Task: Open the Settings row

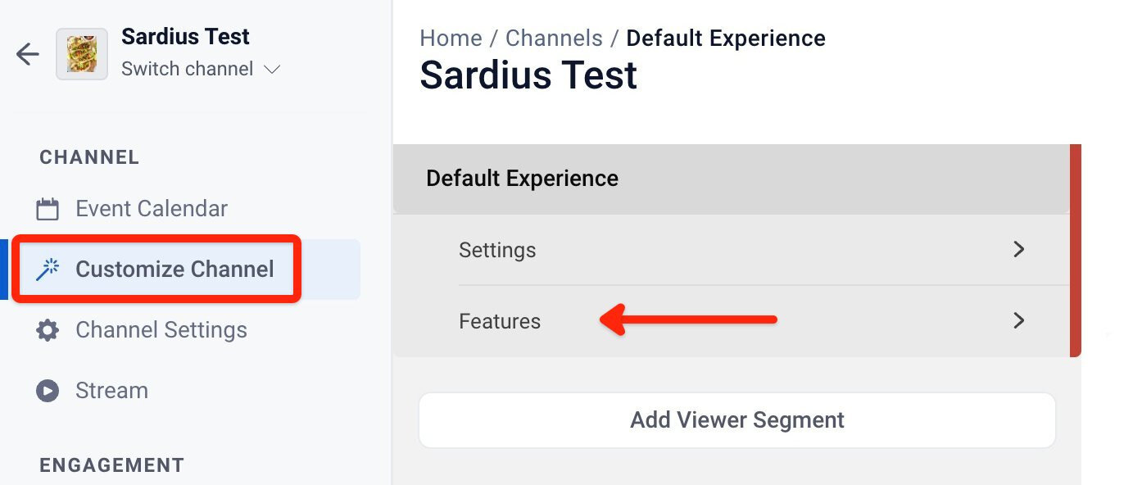Action: click(497, 250)
